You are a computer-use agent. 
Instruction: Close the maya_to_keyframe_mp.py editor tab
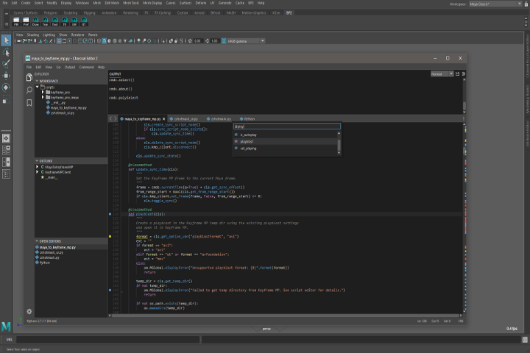tap(163, 118)
